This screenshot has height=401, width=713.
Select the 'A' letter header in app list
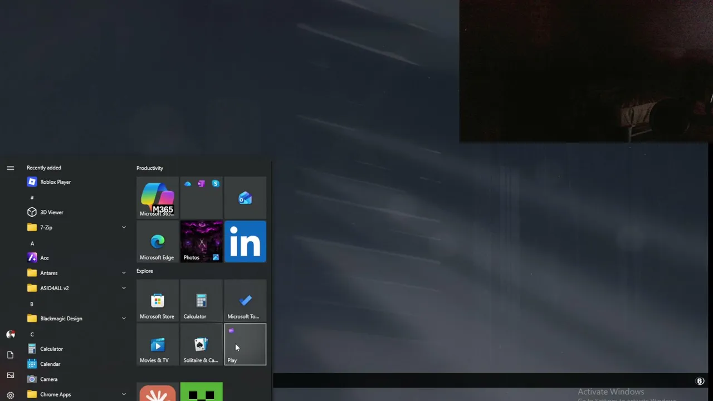pyautogui.click(x=32, y=243)
